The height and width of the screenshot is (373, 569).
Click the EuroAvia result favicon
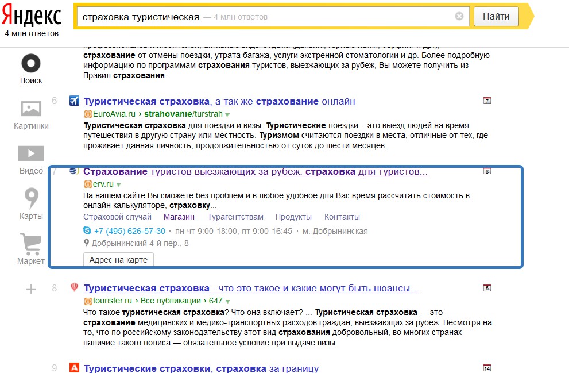74,101
